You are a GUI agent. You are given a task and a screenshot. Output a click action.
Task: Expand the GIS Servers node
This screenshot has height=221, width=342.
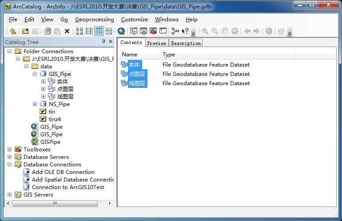point(10,195)
